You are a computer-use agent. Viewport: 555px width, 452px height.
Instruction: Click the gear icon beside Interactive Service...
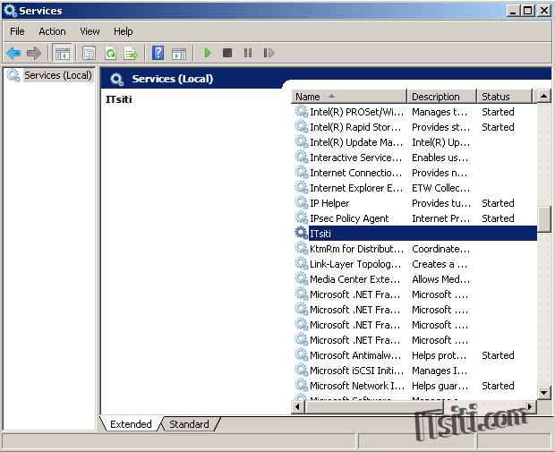tap(301, 157)
